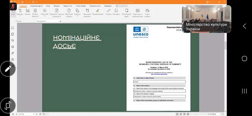Tap the Android home button

pyautogui.click(x=244, y=59)
